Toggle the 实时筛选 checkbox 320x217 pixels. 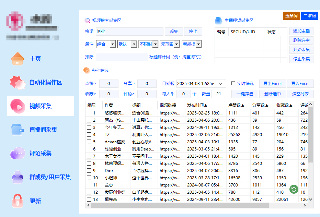[233, 83]
